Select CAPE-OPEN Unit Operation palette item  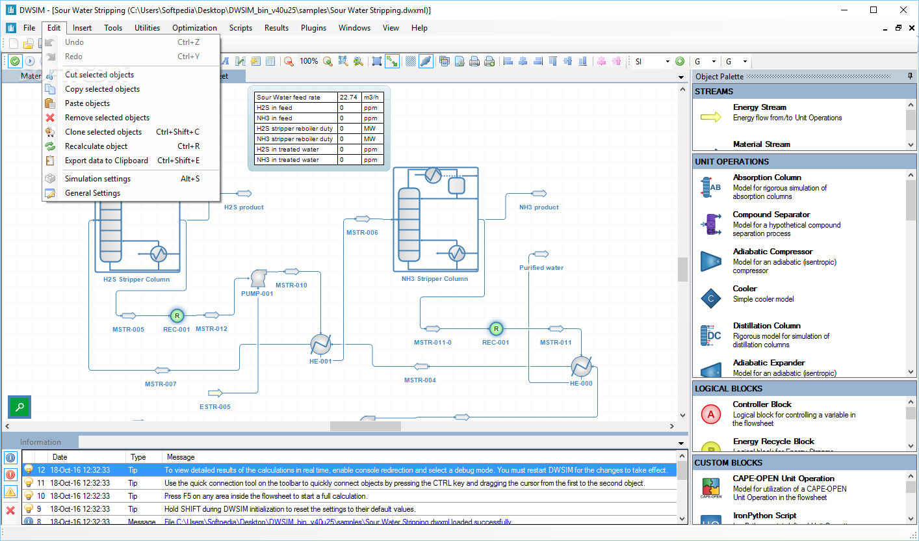(799, 488)
